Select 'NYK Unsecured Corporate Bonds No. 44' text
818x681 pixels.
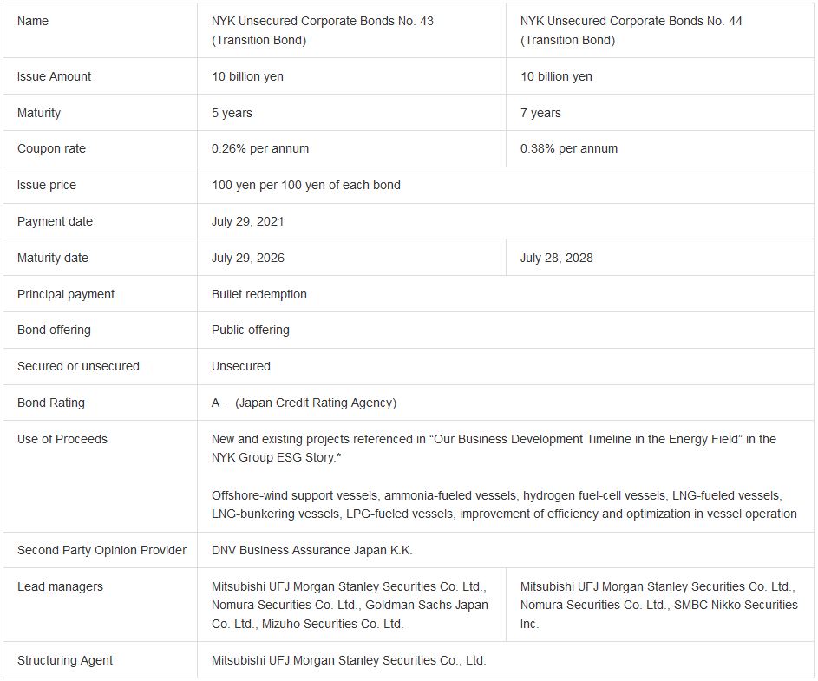coord(631,21)
